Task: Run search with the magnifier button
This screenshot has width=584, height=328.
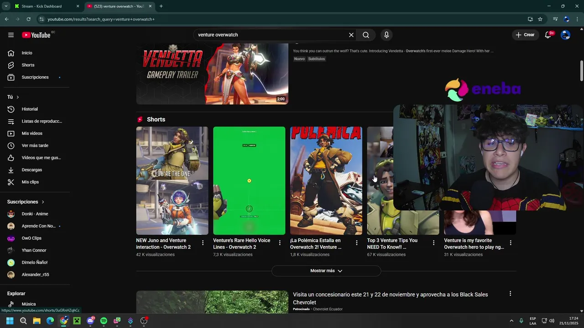Action: (x=366, y=35)
